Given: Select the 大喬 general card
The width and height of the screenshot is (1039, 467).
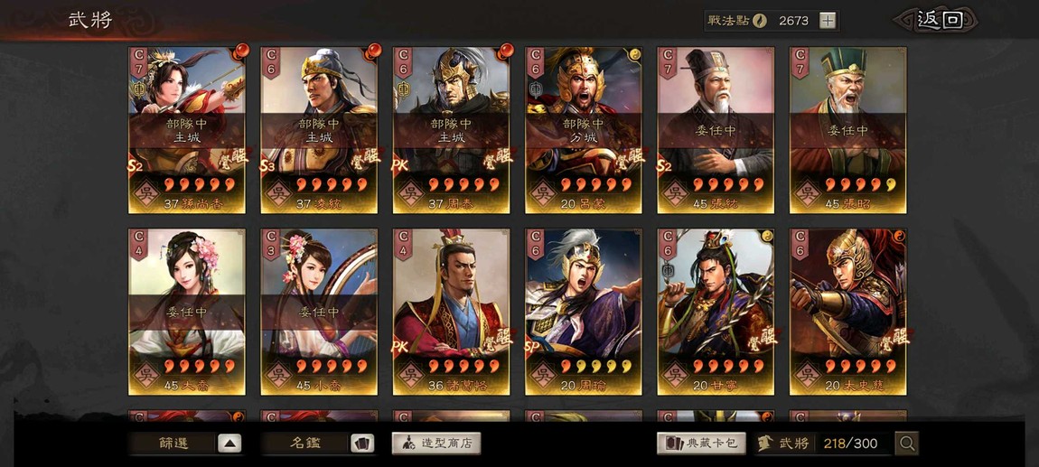Looking at the screenshot, I should click(186, 312).
